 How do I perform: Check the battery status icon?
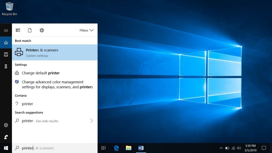pyautogui.click(x=227, y=148)
